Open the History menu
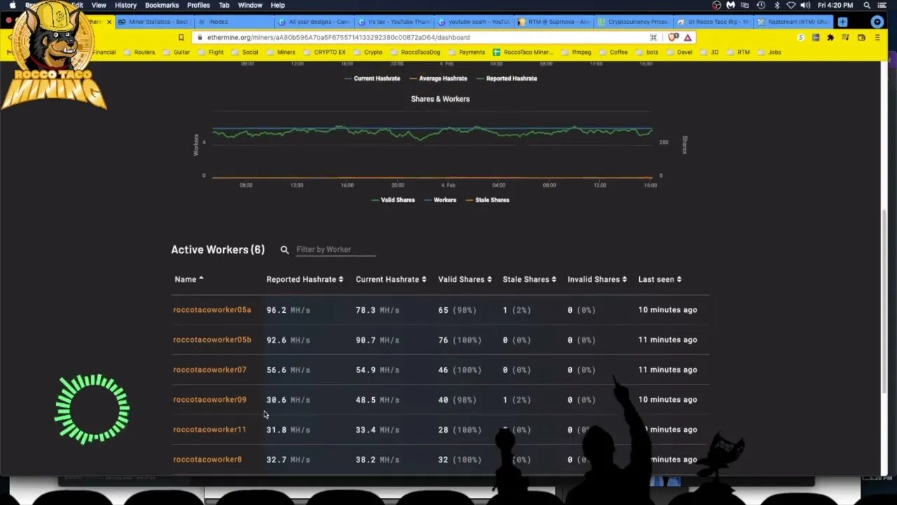This screenshot has height=505, width=897. click(x=125, y=5)
